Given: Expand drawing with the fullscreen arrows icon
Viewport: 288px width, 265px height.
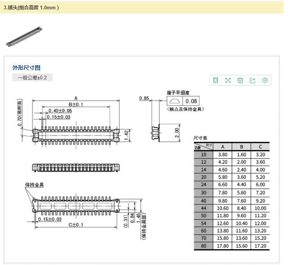Looking at the screenshot, I should 228,80.
